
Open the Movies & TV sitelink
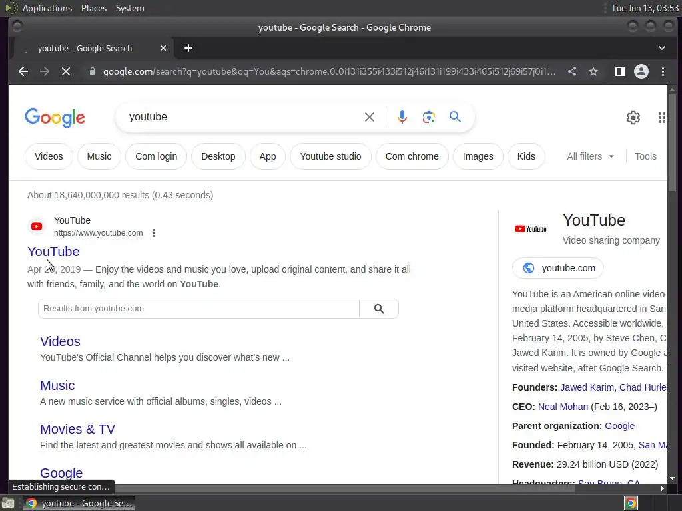click(x=77, y=429)
